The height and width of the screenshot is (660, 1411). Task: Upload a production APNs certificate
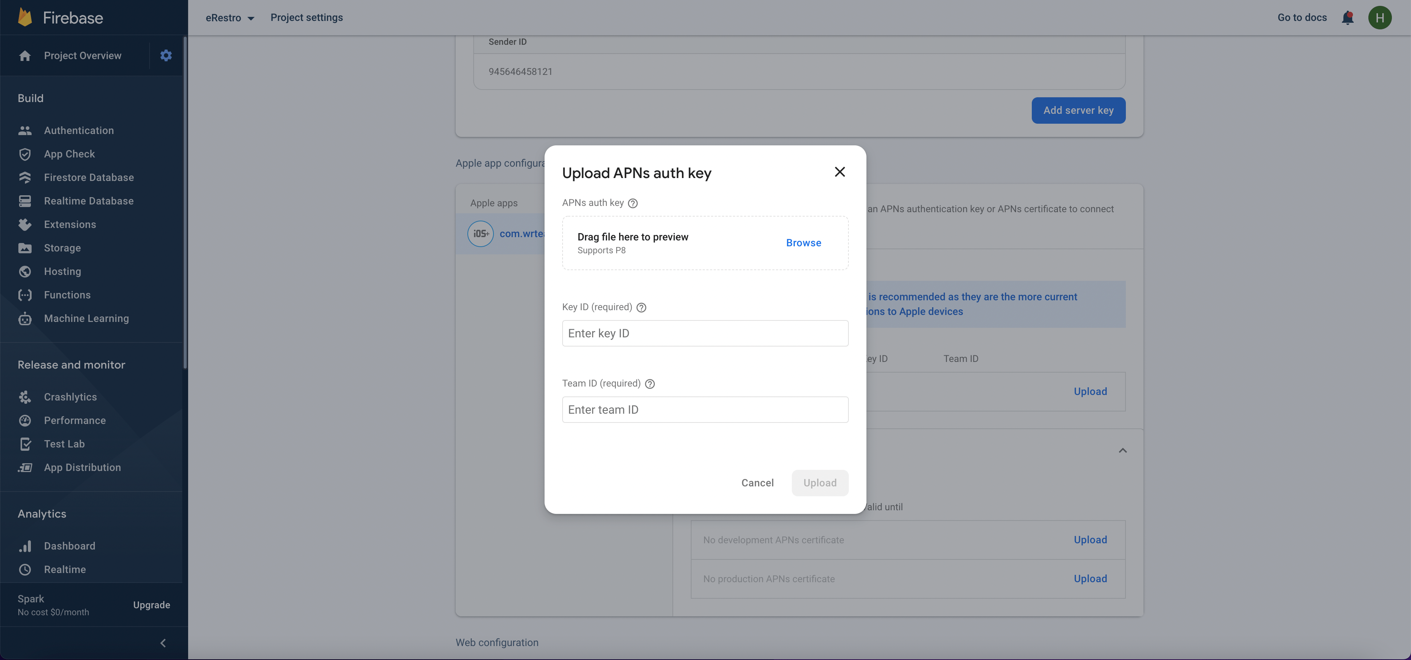pos(1090,579)
